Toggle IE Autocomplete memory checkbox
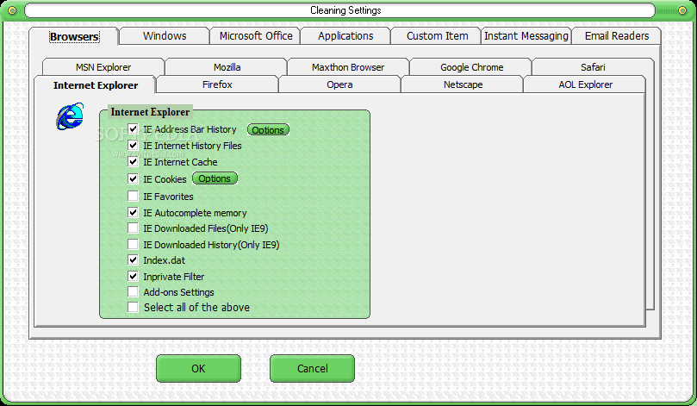 tap(133, 212)
